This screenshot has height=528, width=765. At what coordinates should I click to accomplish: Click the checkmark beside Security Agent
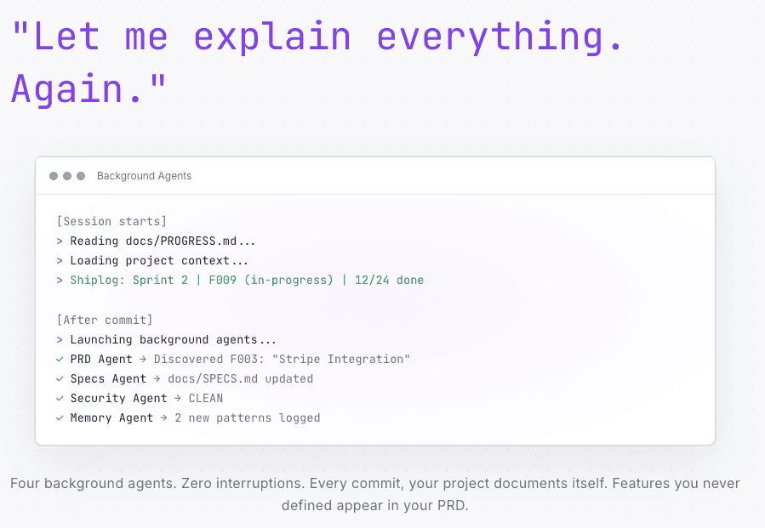(60, 399)
